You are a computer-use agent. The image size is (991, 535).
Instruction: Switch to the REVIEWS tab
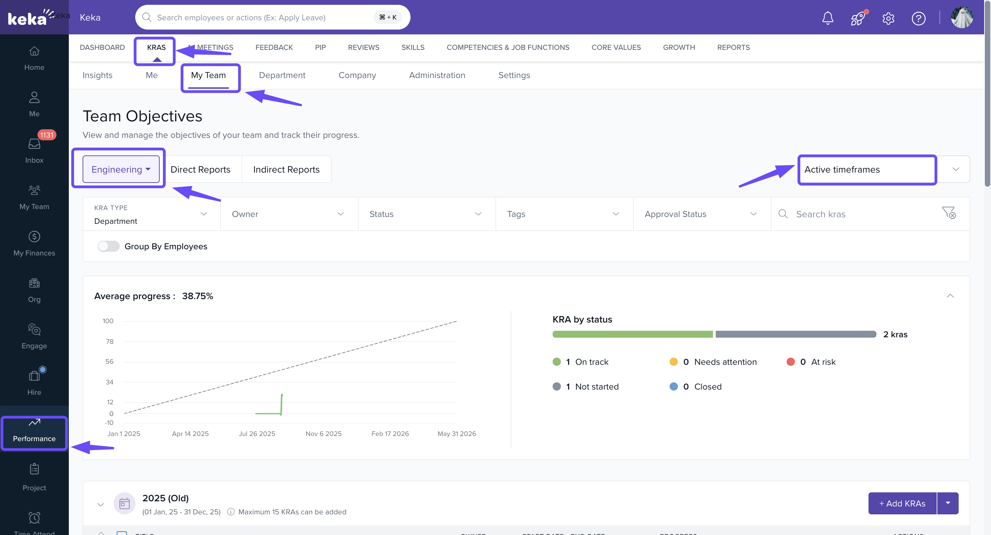pos(363,47)
